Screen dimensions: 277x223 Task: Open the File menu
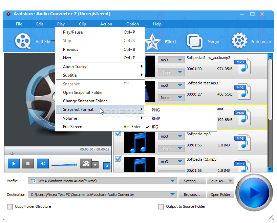[x=19, y=24]
